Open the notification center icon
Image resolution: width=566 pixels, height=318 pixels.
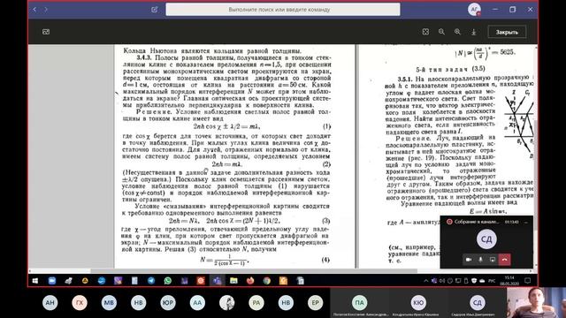coord(527,280)
